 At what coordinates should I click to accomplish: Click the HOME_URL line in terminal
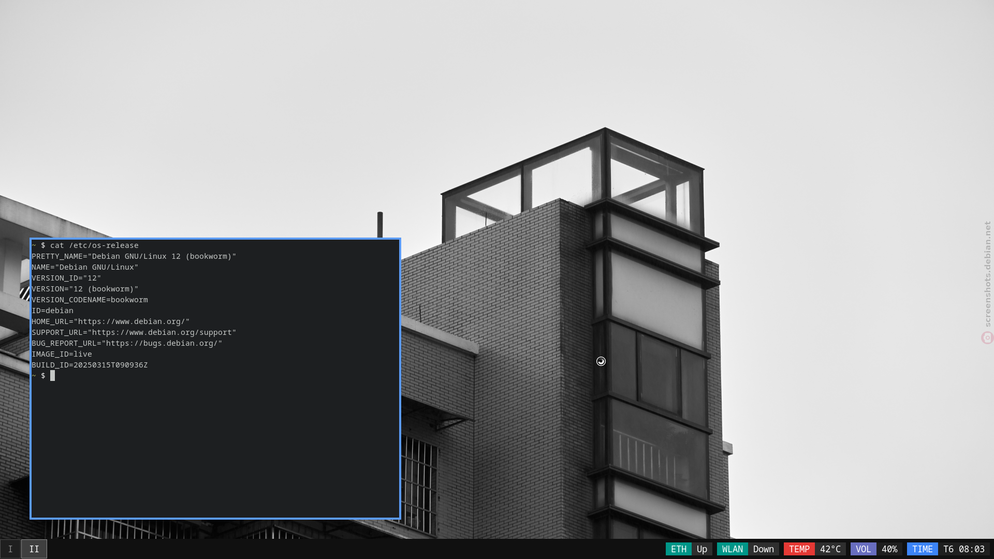click(x=111, y=321)
